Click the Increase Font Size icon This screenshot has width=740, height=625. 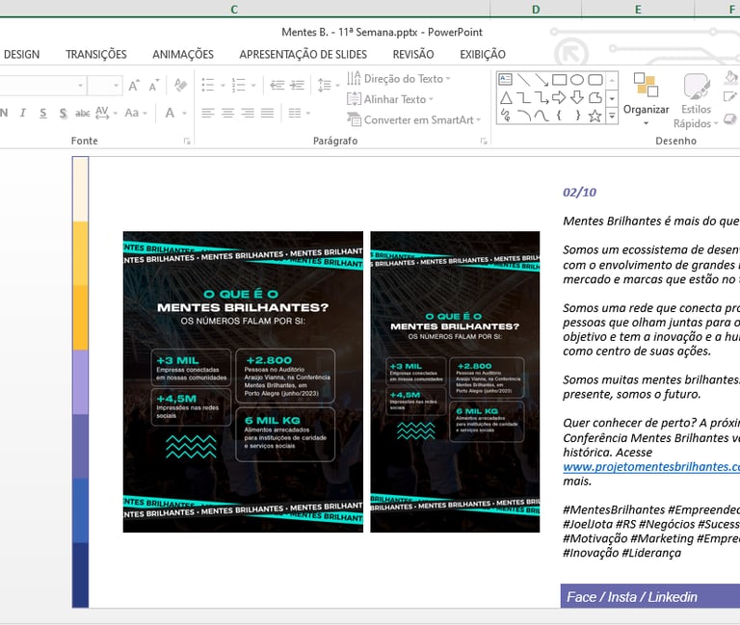[134, 86]
